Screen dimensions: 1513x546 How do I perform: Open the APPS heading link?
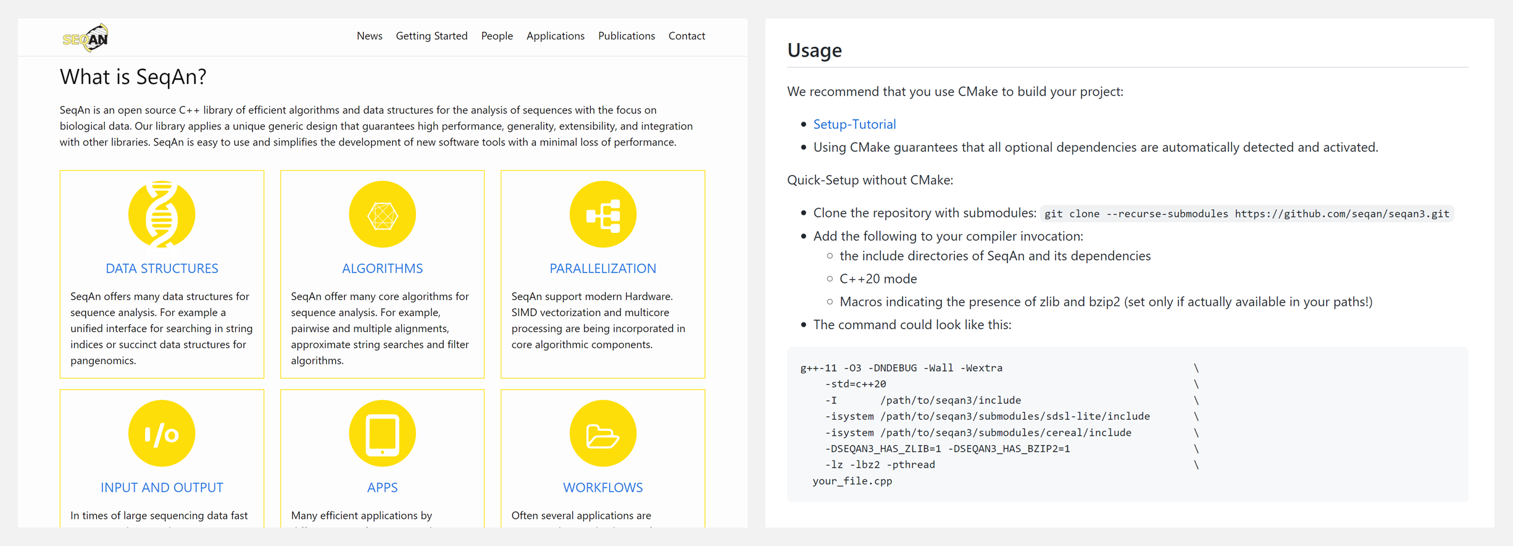pyautogui.click(x=382, y=487)
